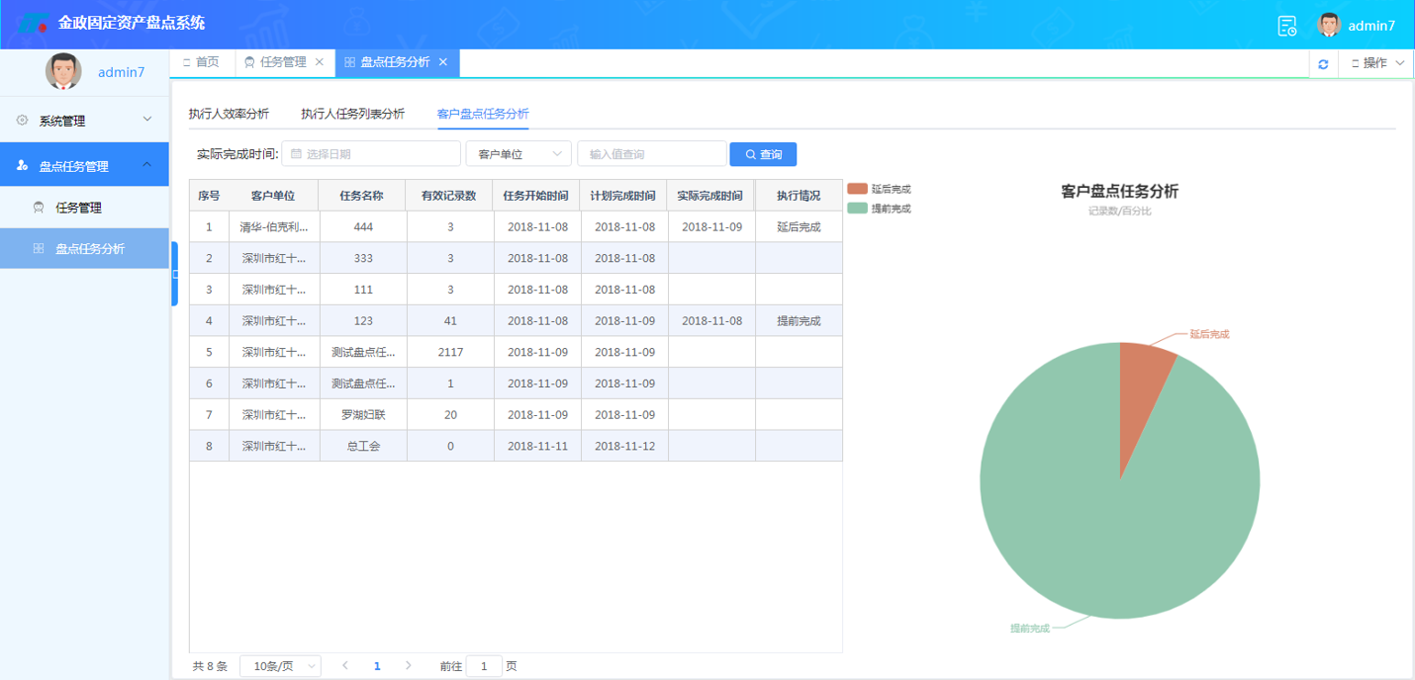Click the 查询 search button

pyautogui.click(x=763, y=154)
